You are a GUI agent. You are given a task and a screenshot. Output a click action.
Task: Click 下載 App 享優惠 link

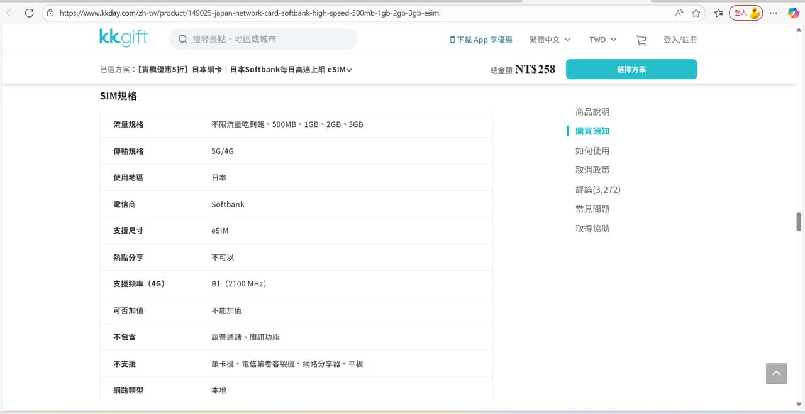tap(481, 40)
